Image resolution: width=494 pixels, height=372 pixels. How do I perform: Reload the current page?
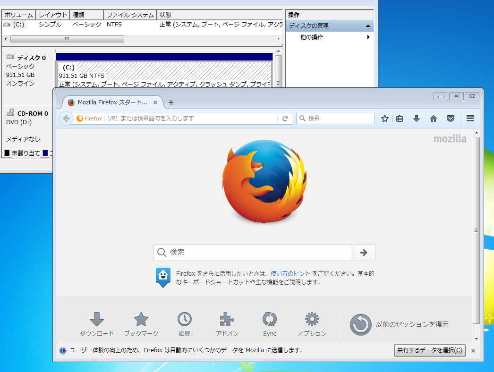[x=285, y=118]
